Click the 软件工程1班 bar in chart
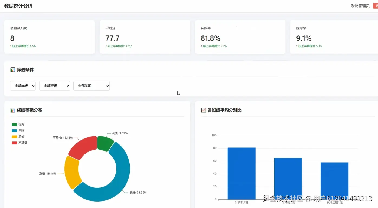Viewport: 378px width, 208px height. 334,181
